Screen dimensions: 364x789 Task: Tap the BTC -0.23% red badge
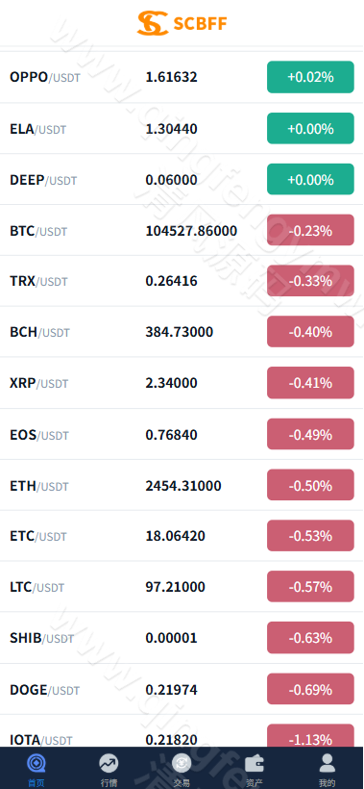tap(310, 231)
